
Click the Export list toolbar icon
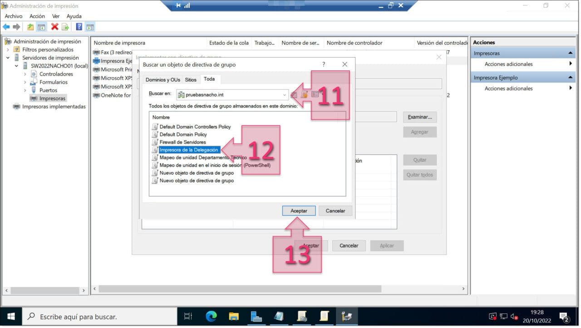click(65, 27)
